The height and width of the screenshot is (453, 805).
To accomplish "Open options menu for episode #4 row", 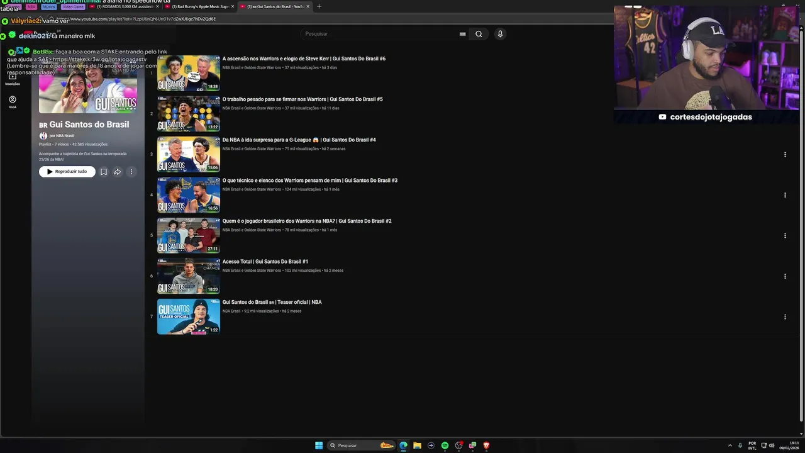I will coord(785,154).
